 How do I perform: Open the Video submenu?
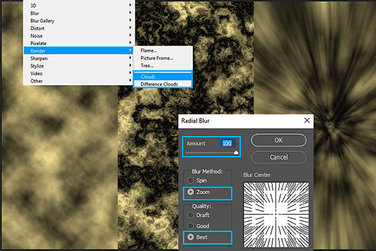coord(79,73)
